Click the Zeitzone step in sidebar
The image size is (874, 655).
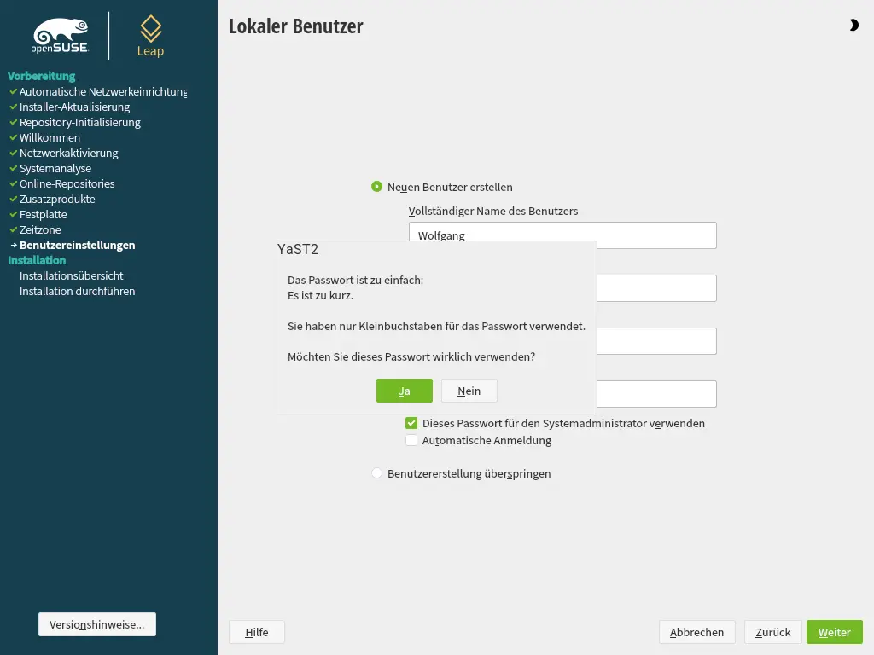(40, 229)
